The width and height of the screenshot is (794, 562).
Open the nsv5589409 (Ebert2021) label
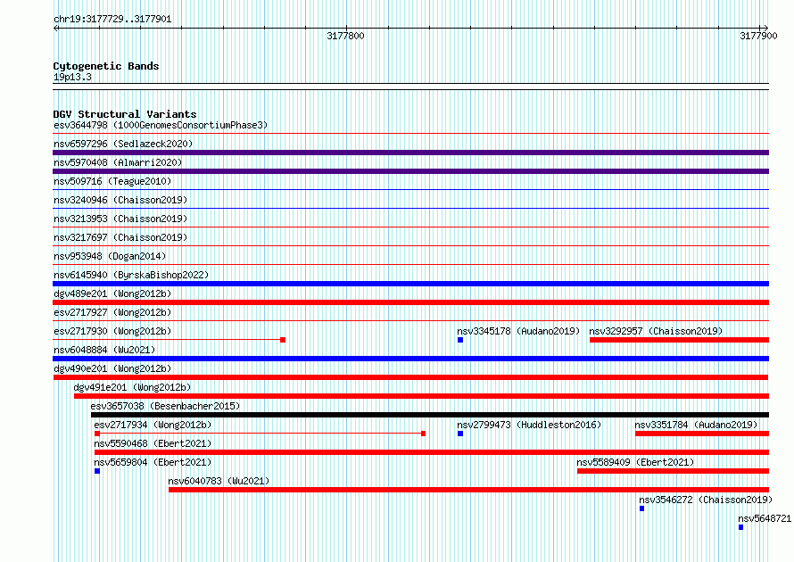click(x=635, y=462)
